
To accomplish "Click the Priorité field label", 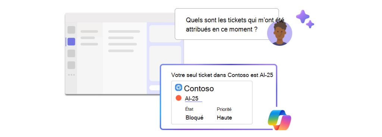I will click(x=224, y=109).
